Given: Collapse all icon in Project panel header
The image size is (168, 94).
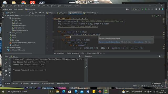Looking at the screenshot, I should tap(36, 13).
